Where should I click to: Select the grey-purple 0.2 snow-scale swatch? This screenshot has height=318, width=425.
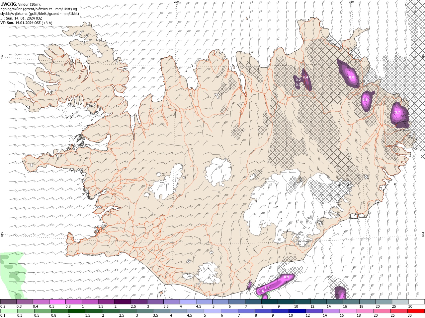8,302
